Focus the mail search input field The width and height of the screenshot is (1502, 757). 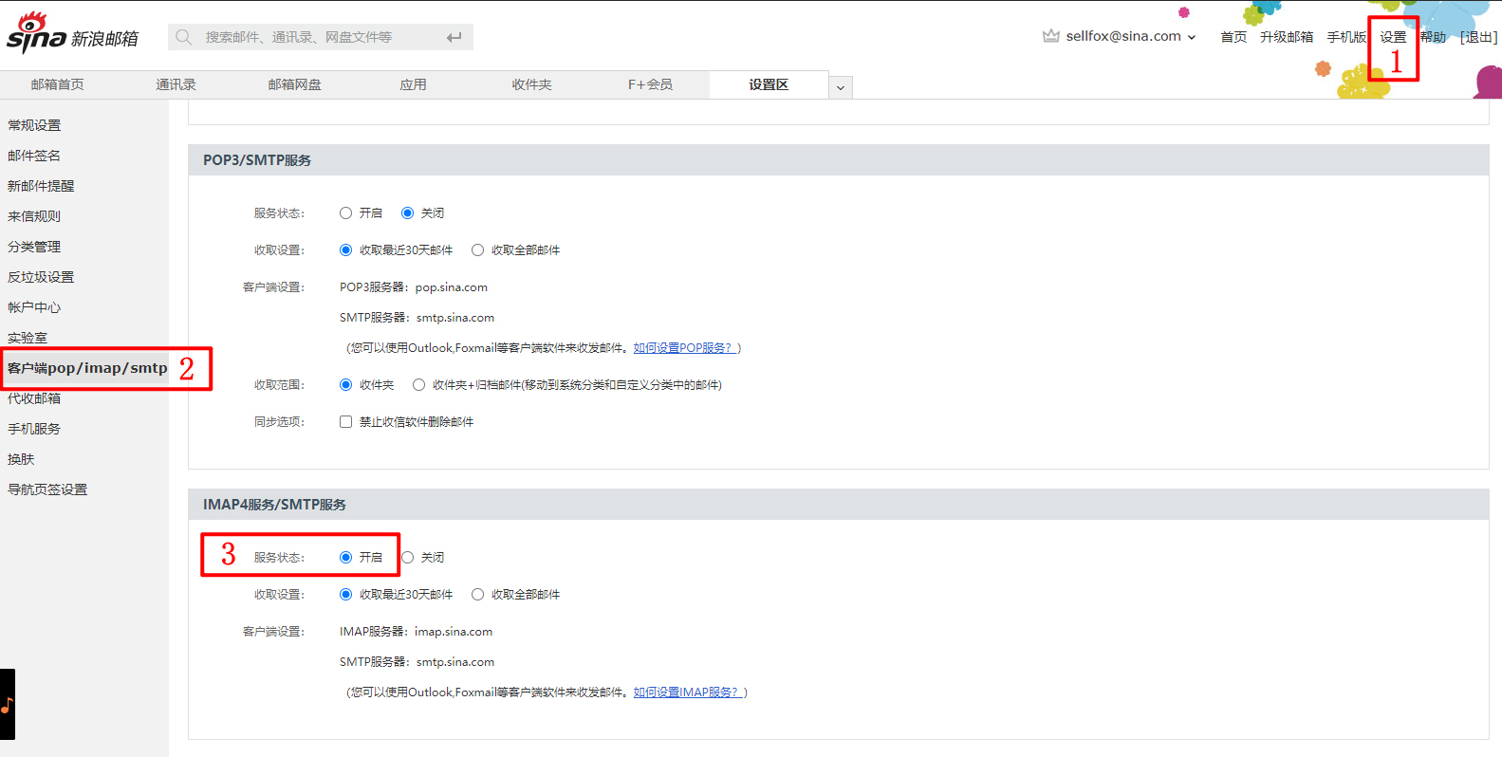pos(321,37)
